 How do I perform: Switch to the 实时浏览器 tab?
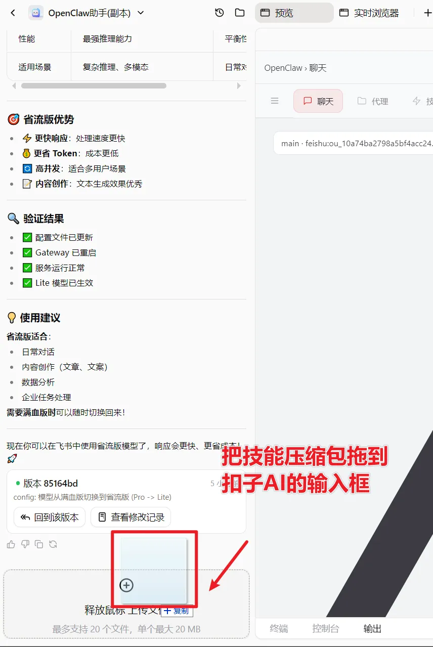pos(369,13)
